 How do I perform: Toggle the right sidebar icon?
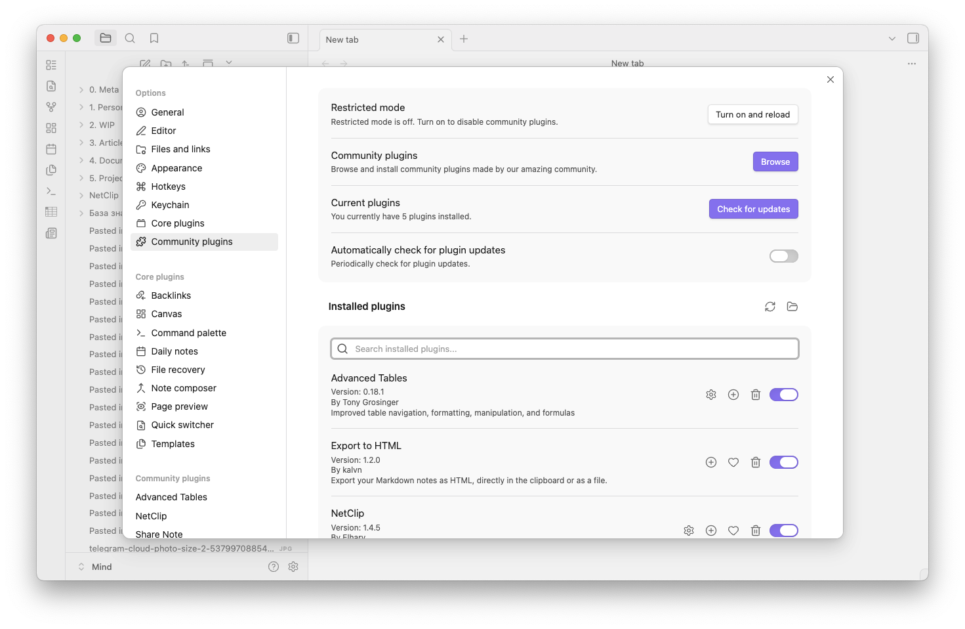pos(913,38)
